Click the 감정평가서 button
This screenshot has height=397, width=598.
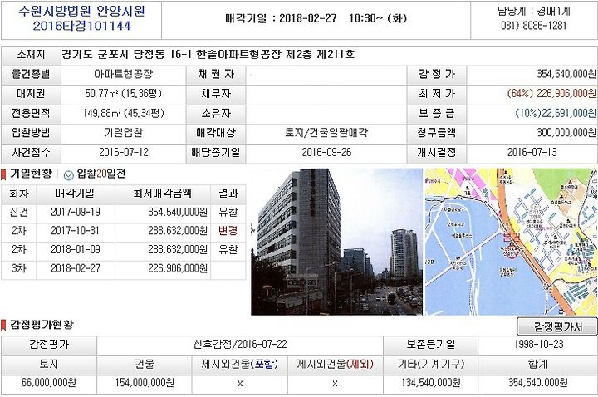tap(557, 326)
